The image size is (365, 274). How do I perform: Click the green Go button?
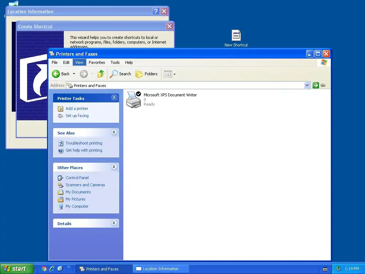point(319,85)
